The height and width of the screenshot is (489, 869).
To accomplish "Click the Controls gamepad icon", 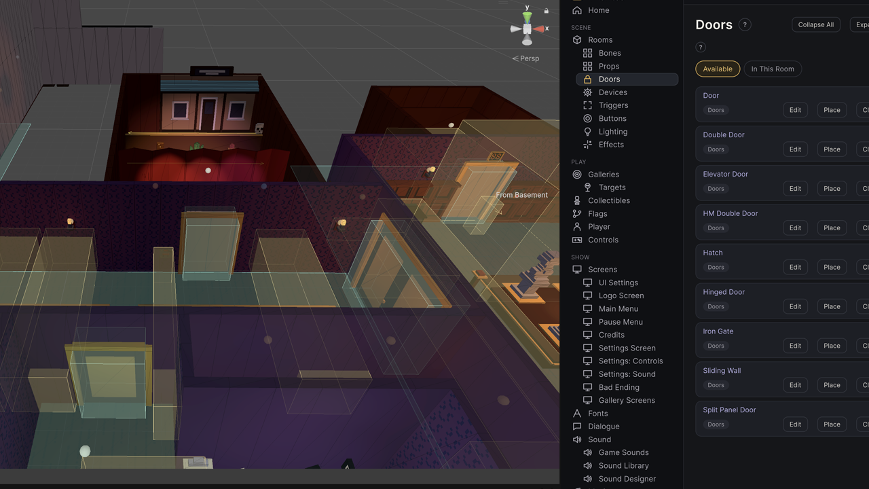I will click(x=577, y=240).
